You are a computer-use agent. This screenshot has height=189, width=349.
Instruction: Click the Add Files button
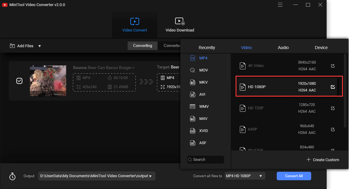tap(21, 46)
